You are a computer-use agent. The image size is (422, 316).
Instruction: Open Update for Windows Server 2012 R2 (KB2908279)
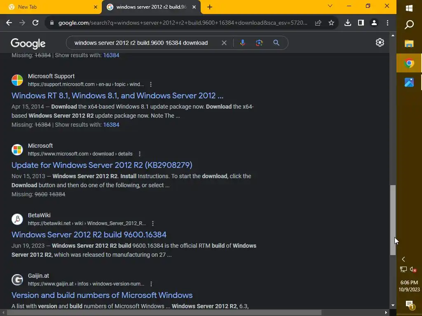[102, 165]
